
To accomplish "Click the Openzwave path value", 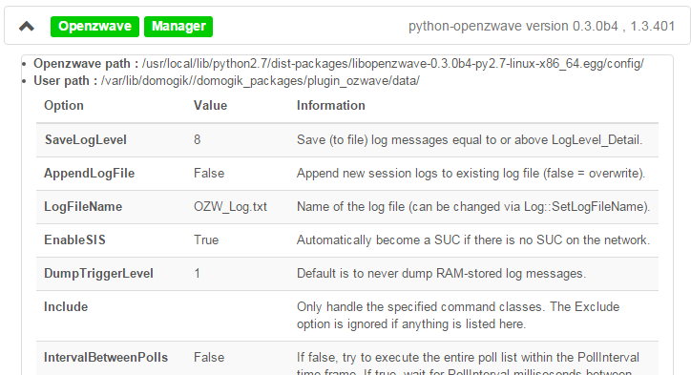I will (x=392, y=64).
